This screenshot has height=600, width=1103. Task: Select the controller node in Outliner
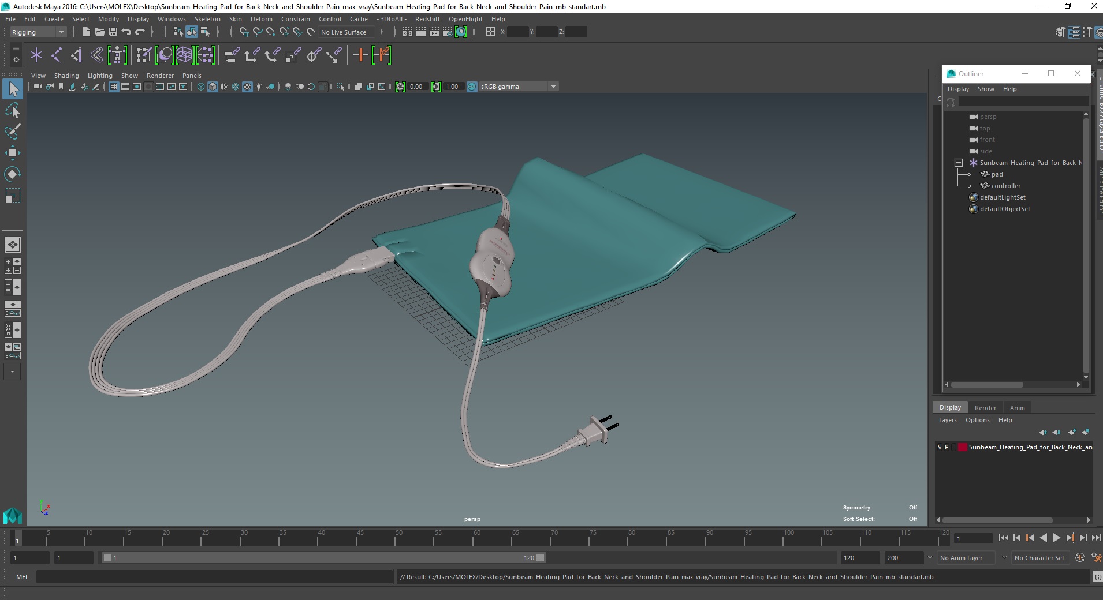click(1005, 186)
